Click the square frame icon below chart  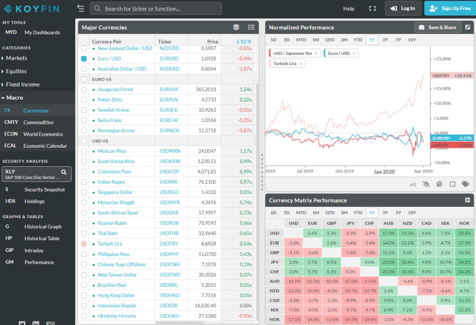point(452,184)
